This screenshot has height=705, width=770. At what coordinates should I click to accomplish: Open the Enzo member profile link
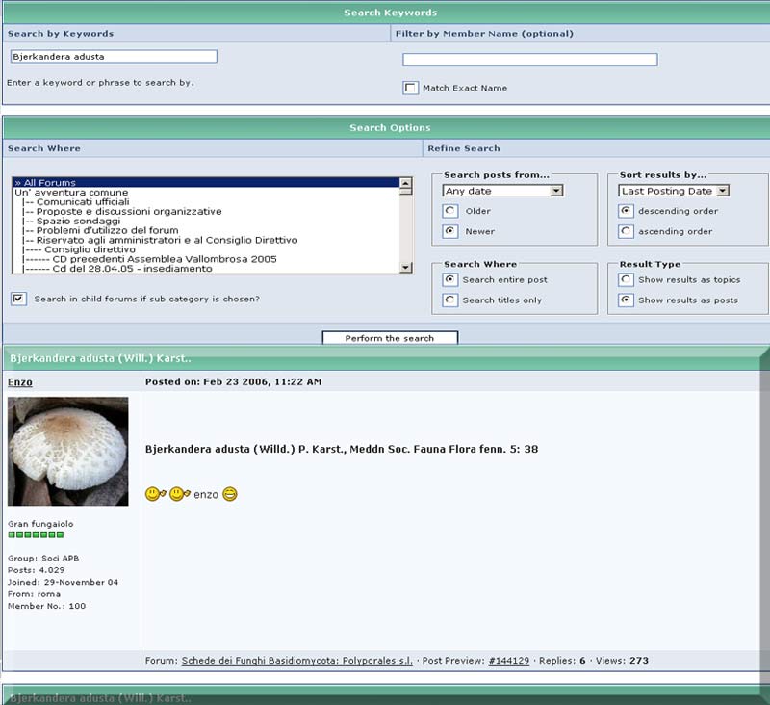tap(19, 382)
